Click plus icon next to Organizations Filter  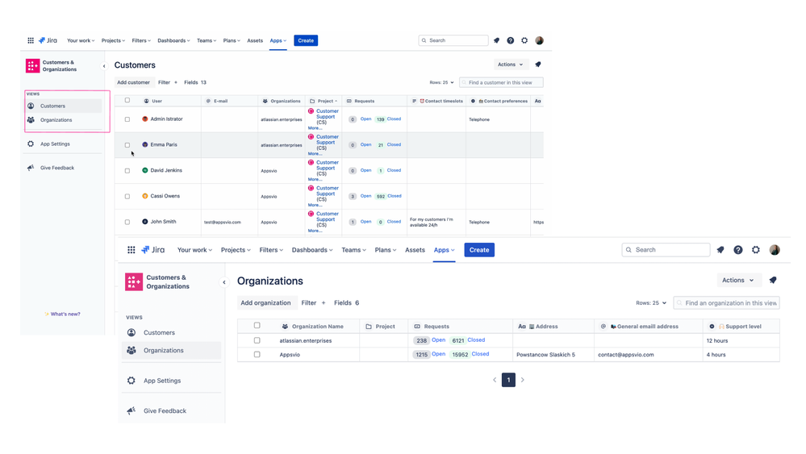pos(324,303)
